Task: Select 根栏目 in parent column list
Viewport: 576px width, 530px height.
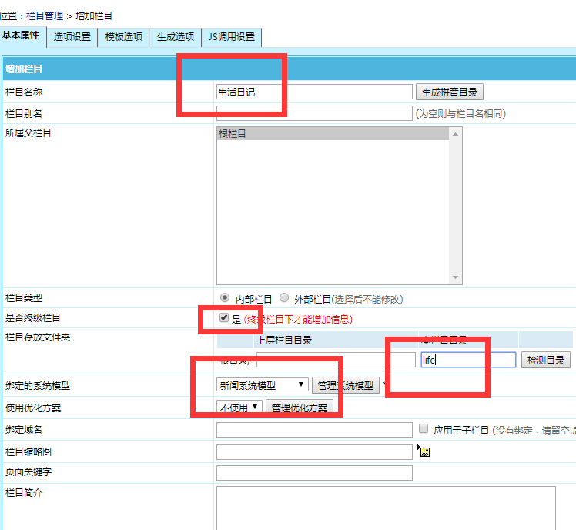Action: [333, 134]
